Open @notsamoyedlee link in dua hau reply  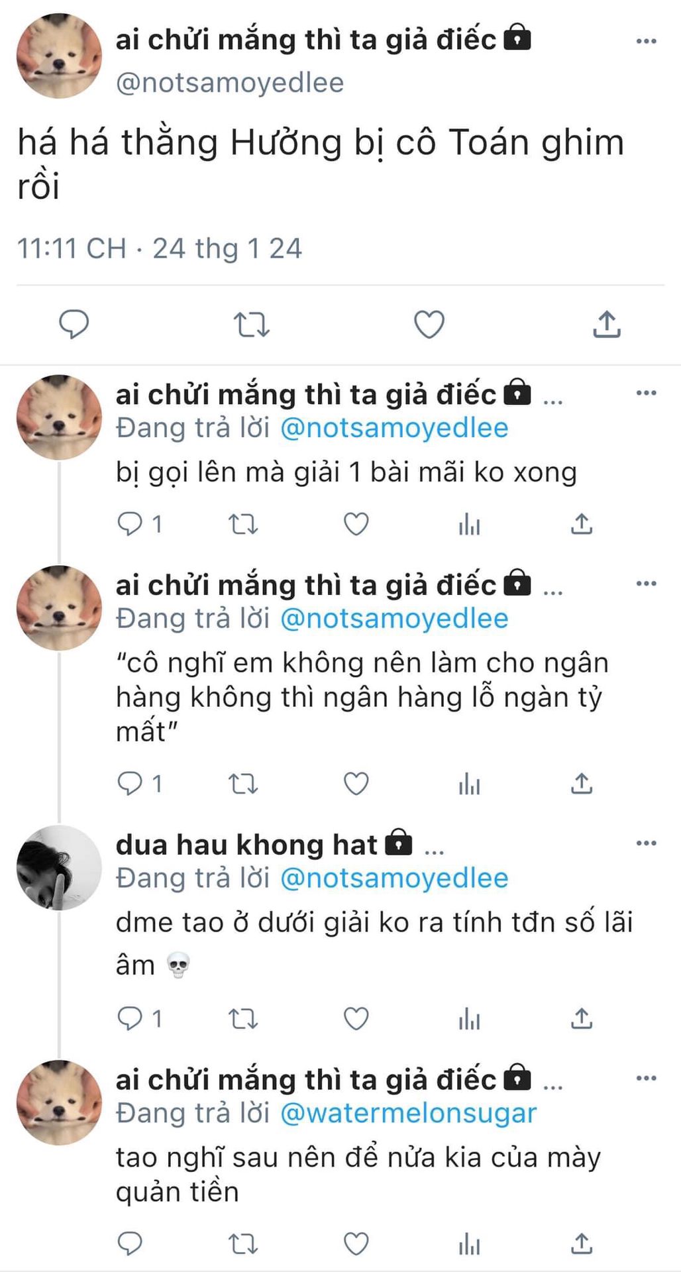(394, 878)
